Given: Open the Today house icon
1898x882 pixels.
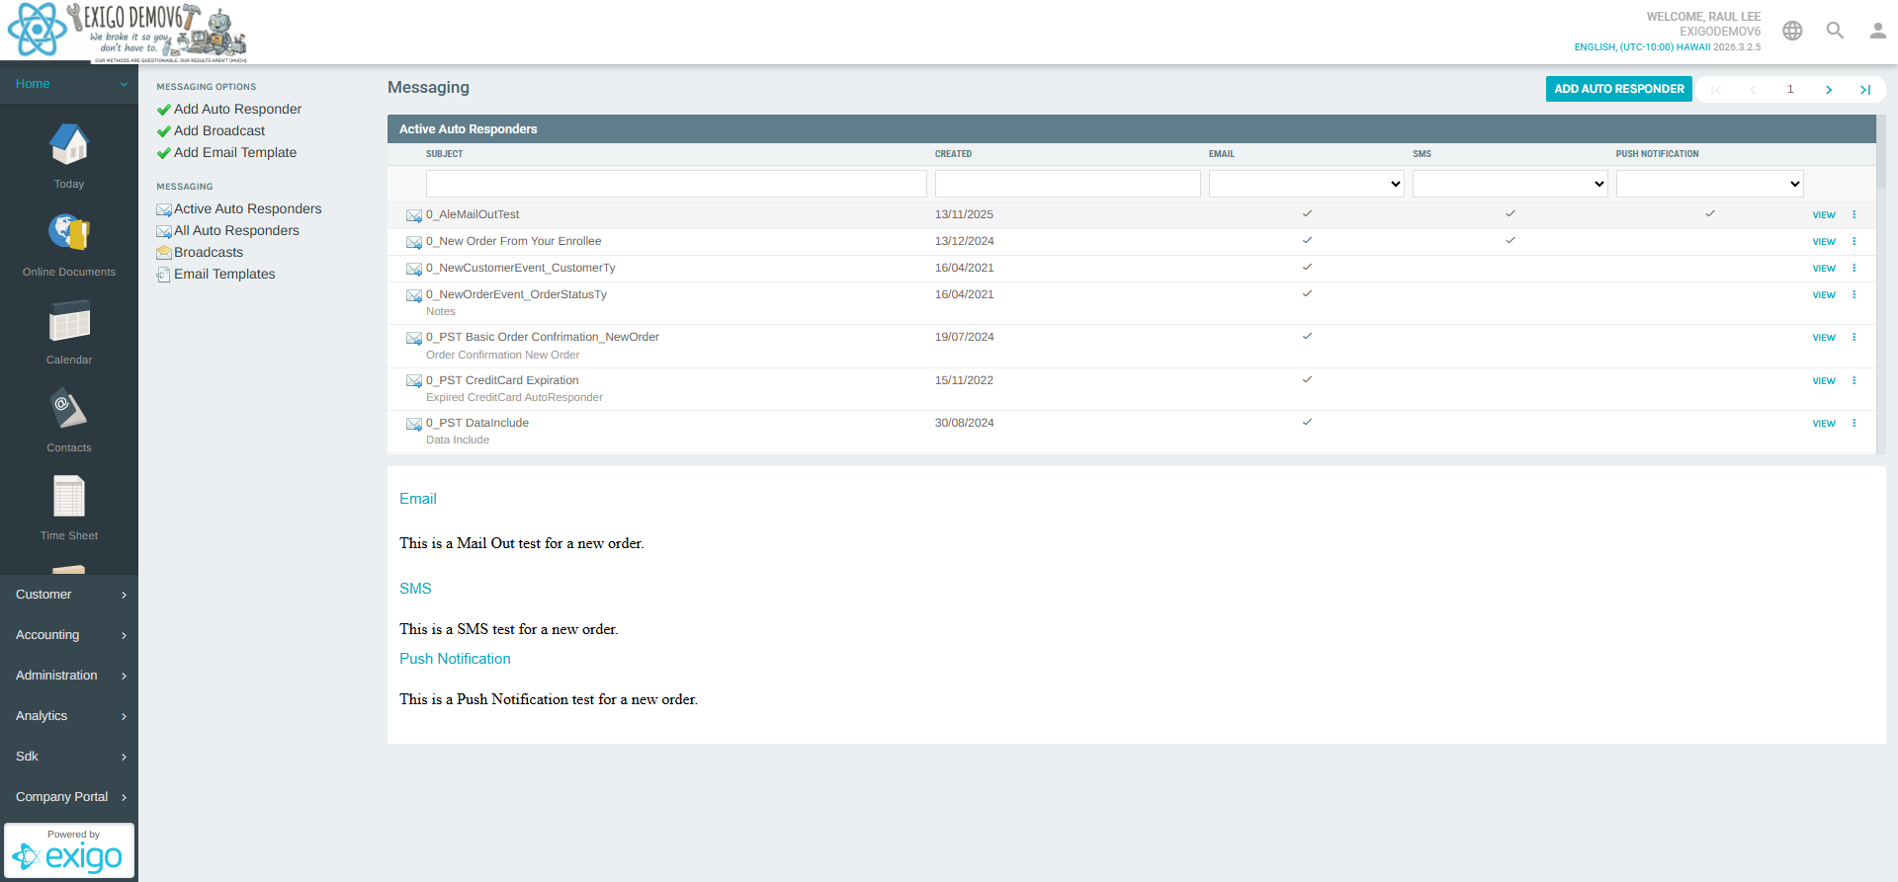Looking at the screenshot, I should pyautogui.click(x=69, y=145).
